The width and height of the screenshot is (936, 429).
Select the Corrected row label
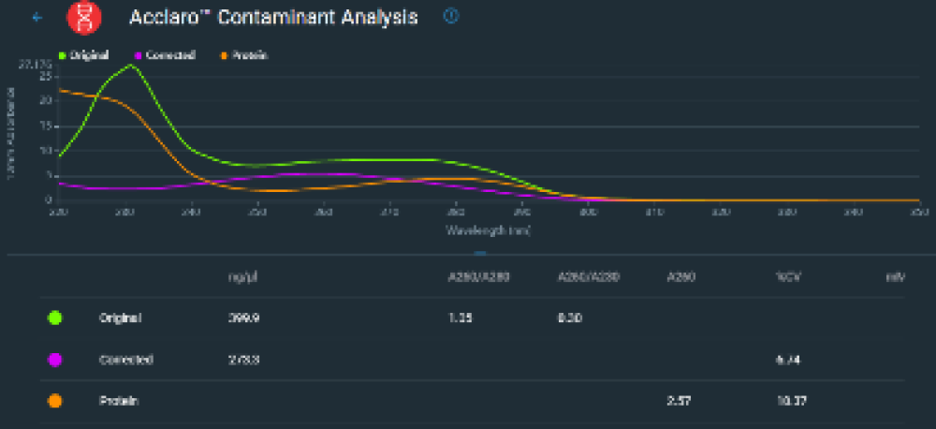coord(125,359)
